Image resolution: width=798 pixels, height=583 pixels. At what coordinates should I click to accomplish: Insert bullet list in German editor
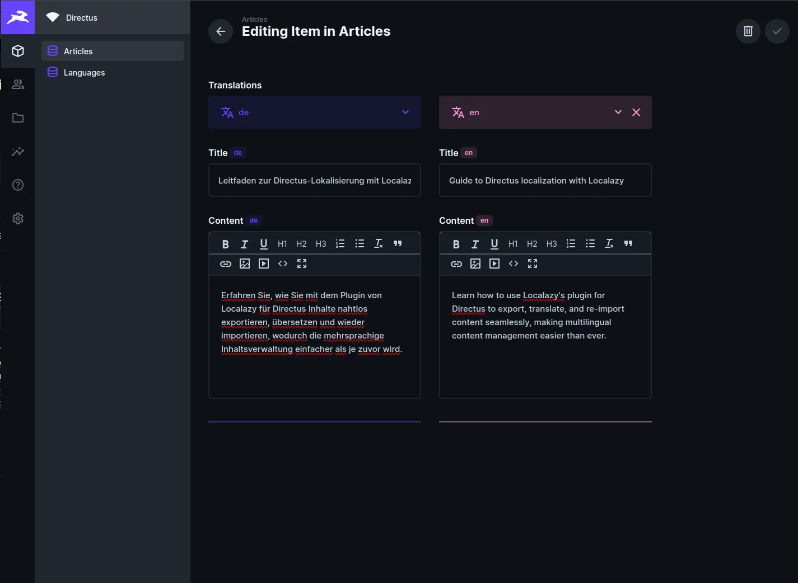click(360, 243)
